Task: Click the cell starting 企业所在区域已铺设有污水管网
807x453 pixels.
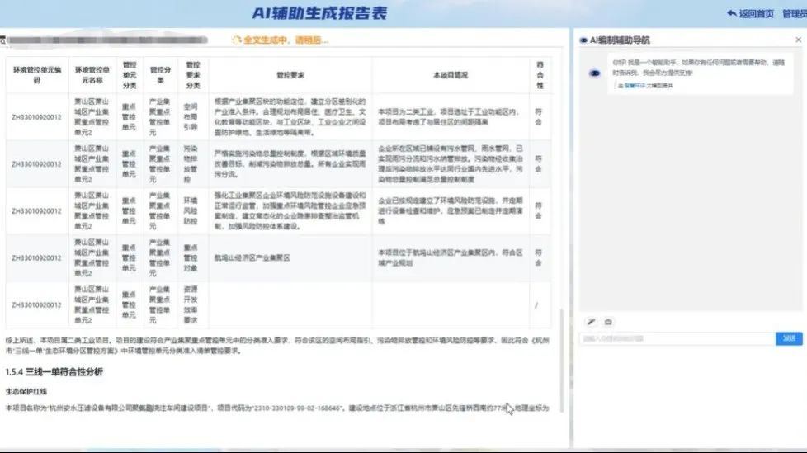Action: point(451,163)
